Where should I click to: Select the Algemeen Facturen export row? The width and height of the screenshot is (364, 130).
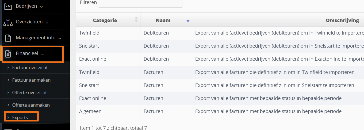pyautogui.click(x=220, y=111)
